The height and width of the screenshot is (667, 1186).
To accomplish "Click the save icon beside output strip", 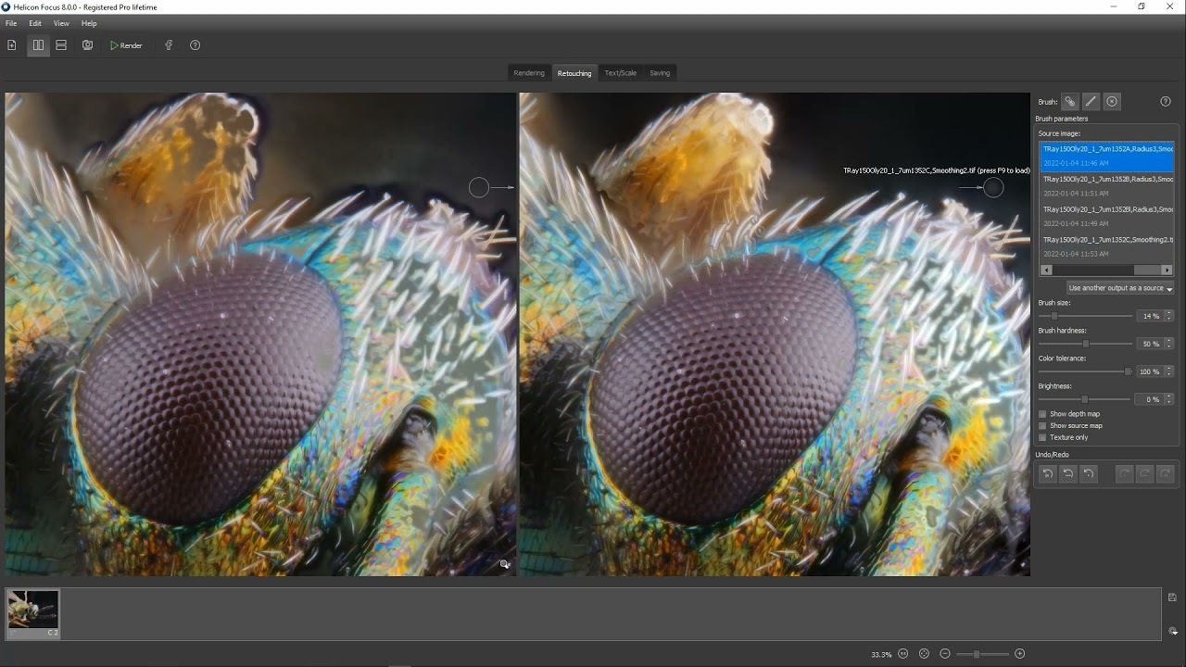I will pos(1172,598).
